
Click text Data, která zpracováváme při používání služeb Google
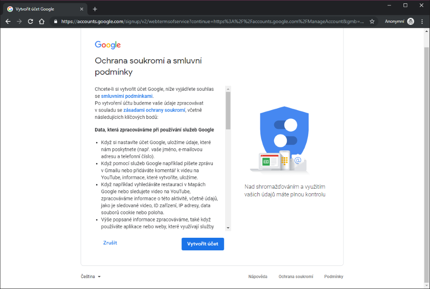pyautogui.click(x=155, y=130)
